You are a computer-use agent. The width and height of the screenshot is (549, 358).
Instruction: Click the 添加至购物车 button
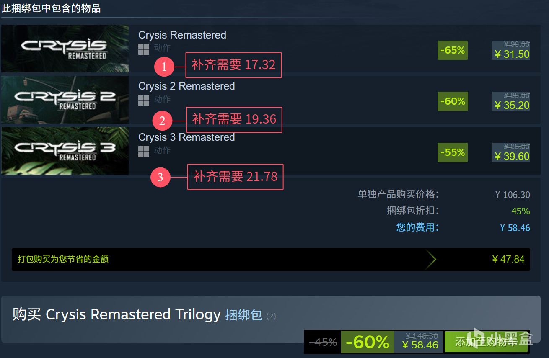[x=486, y=342]
